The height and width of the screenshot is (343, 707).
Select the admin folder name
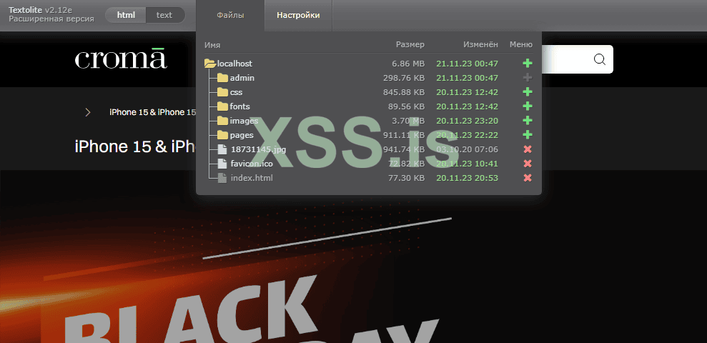click(x=242, y=78)
